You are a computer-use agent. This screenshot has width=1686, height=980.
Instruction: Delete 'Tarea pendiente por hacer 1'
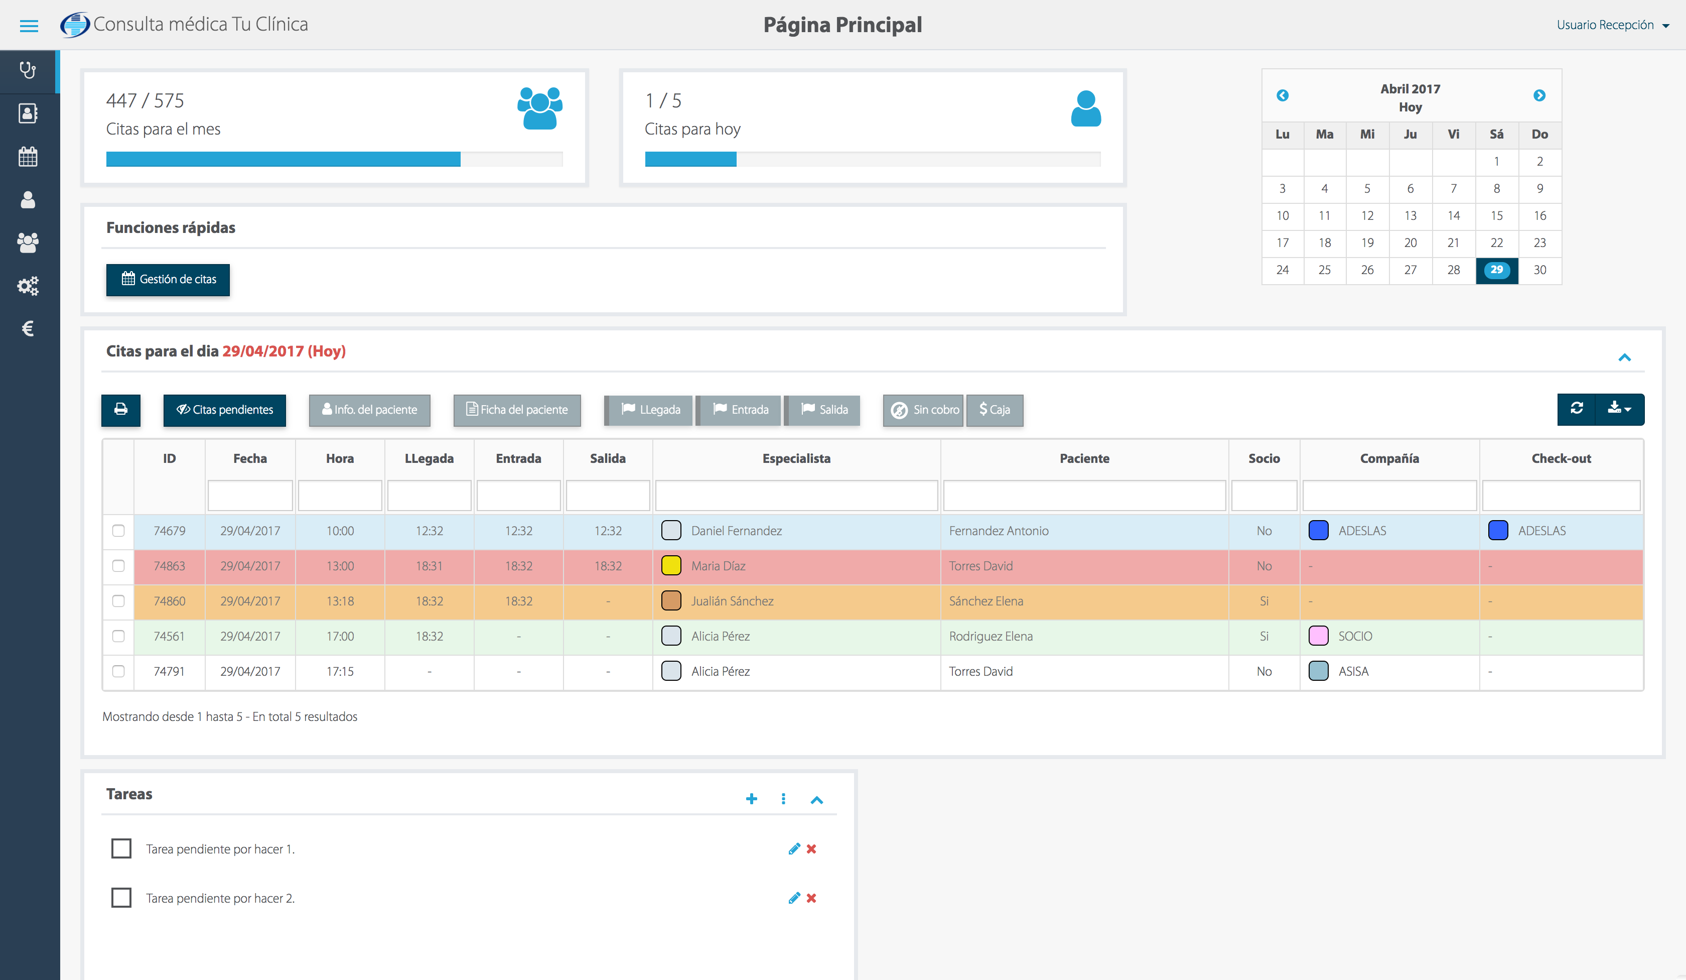pyautogui.click(x=811, y=849)
